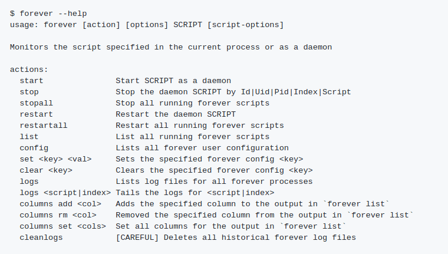Click the 'list' action name
The width and height of the screenshot is (448, 254).
(x=29, y=137)
